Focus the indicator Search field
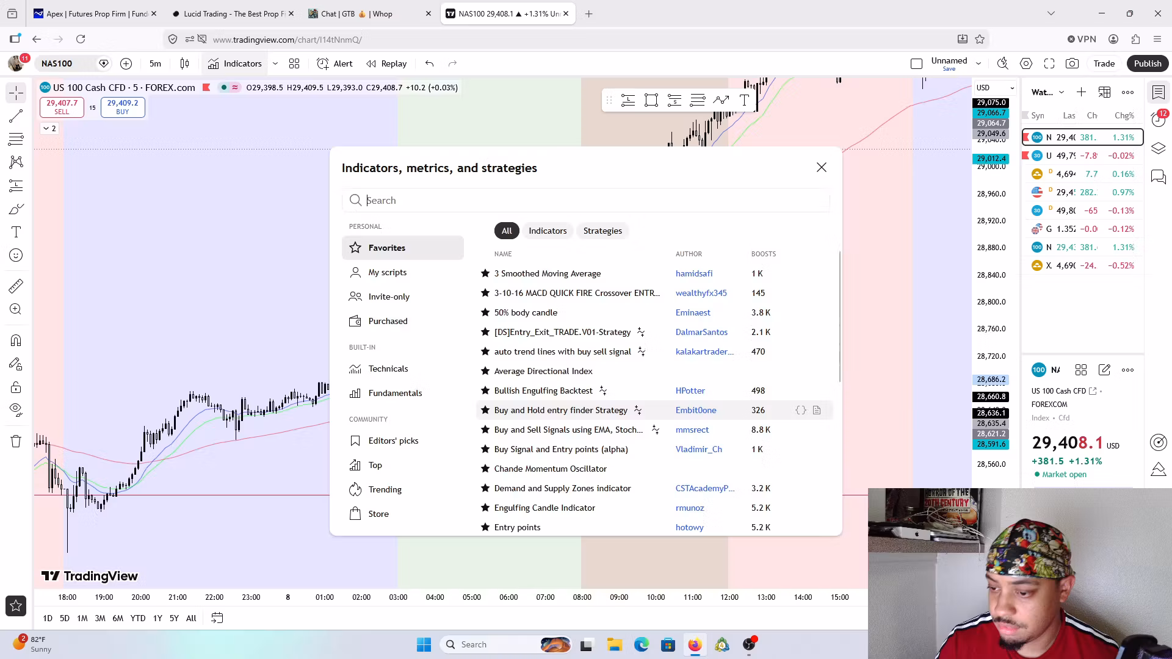This screenshot has height=659, width=1172. (586, 200)
